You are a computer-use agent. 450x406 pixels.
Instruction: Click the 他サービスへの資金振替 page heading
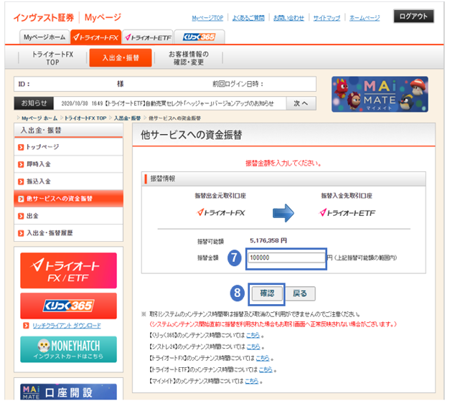click(x=191, y=135)
